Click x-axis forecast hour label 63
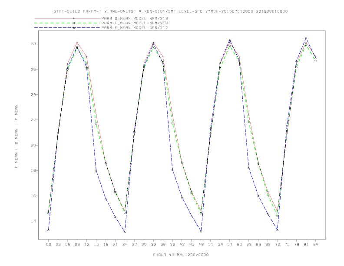Screen dimensions: 344x266 [x=249, y=244]
